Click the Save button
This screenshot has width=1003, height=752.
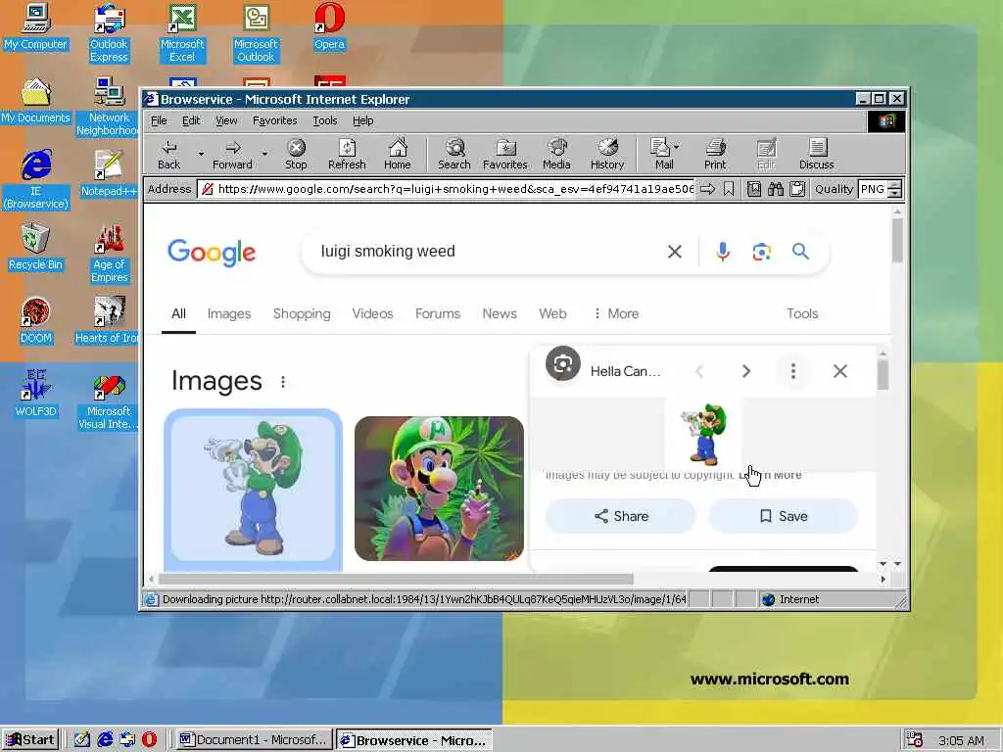(783, 516)
